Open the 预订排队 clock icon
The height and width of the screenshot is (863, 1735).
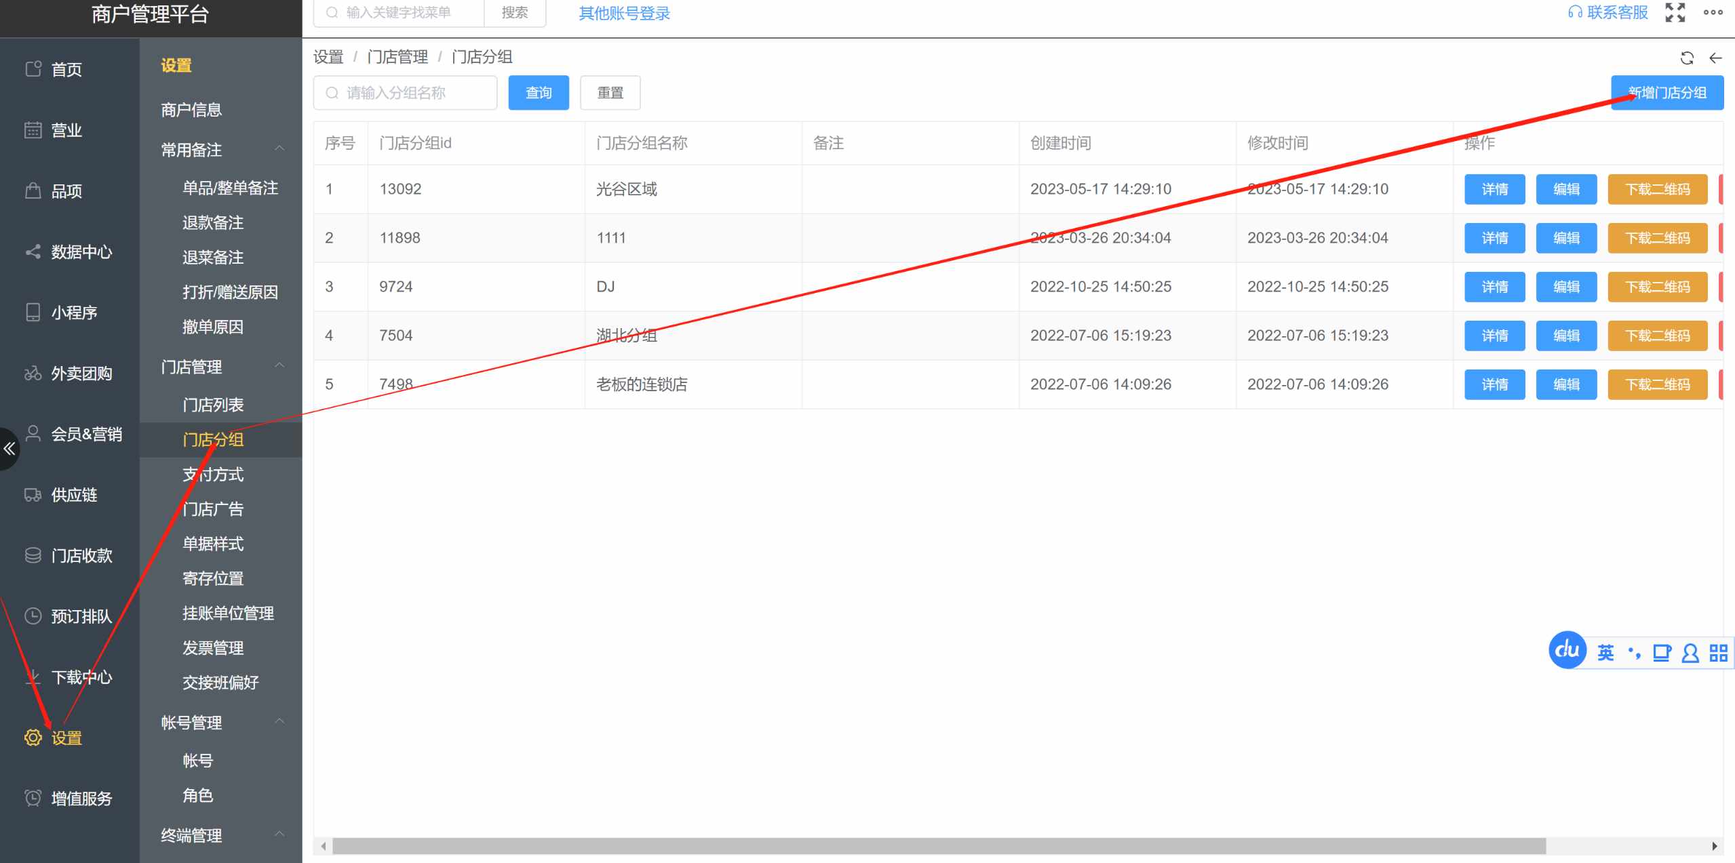(x=33, y=616)
